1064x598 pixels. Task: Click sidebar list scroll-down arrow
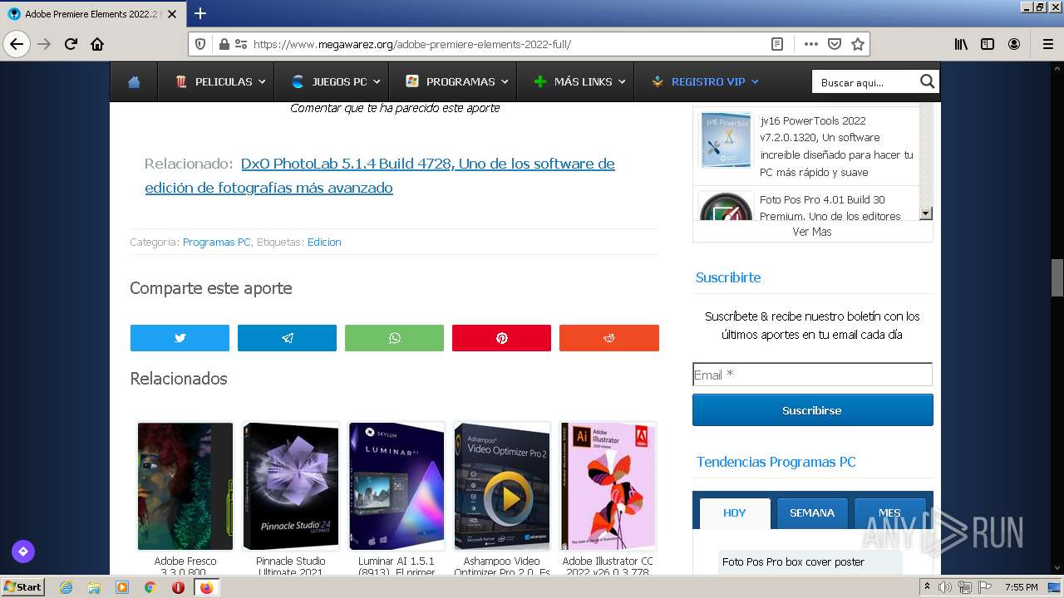click(x=926, y=213)
